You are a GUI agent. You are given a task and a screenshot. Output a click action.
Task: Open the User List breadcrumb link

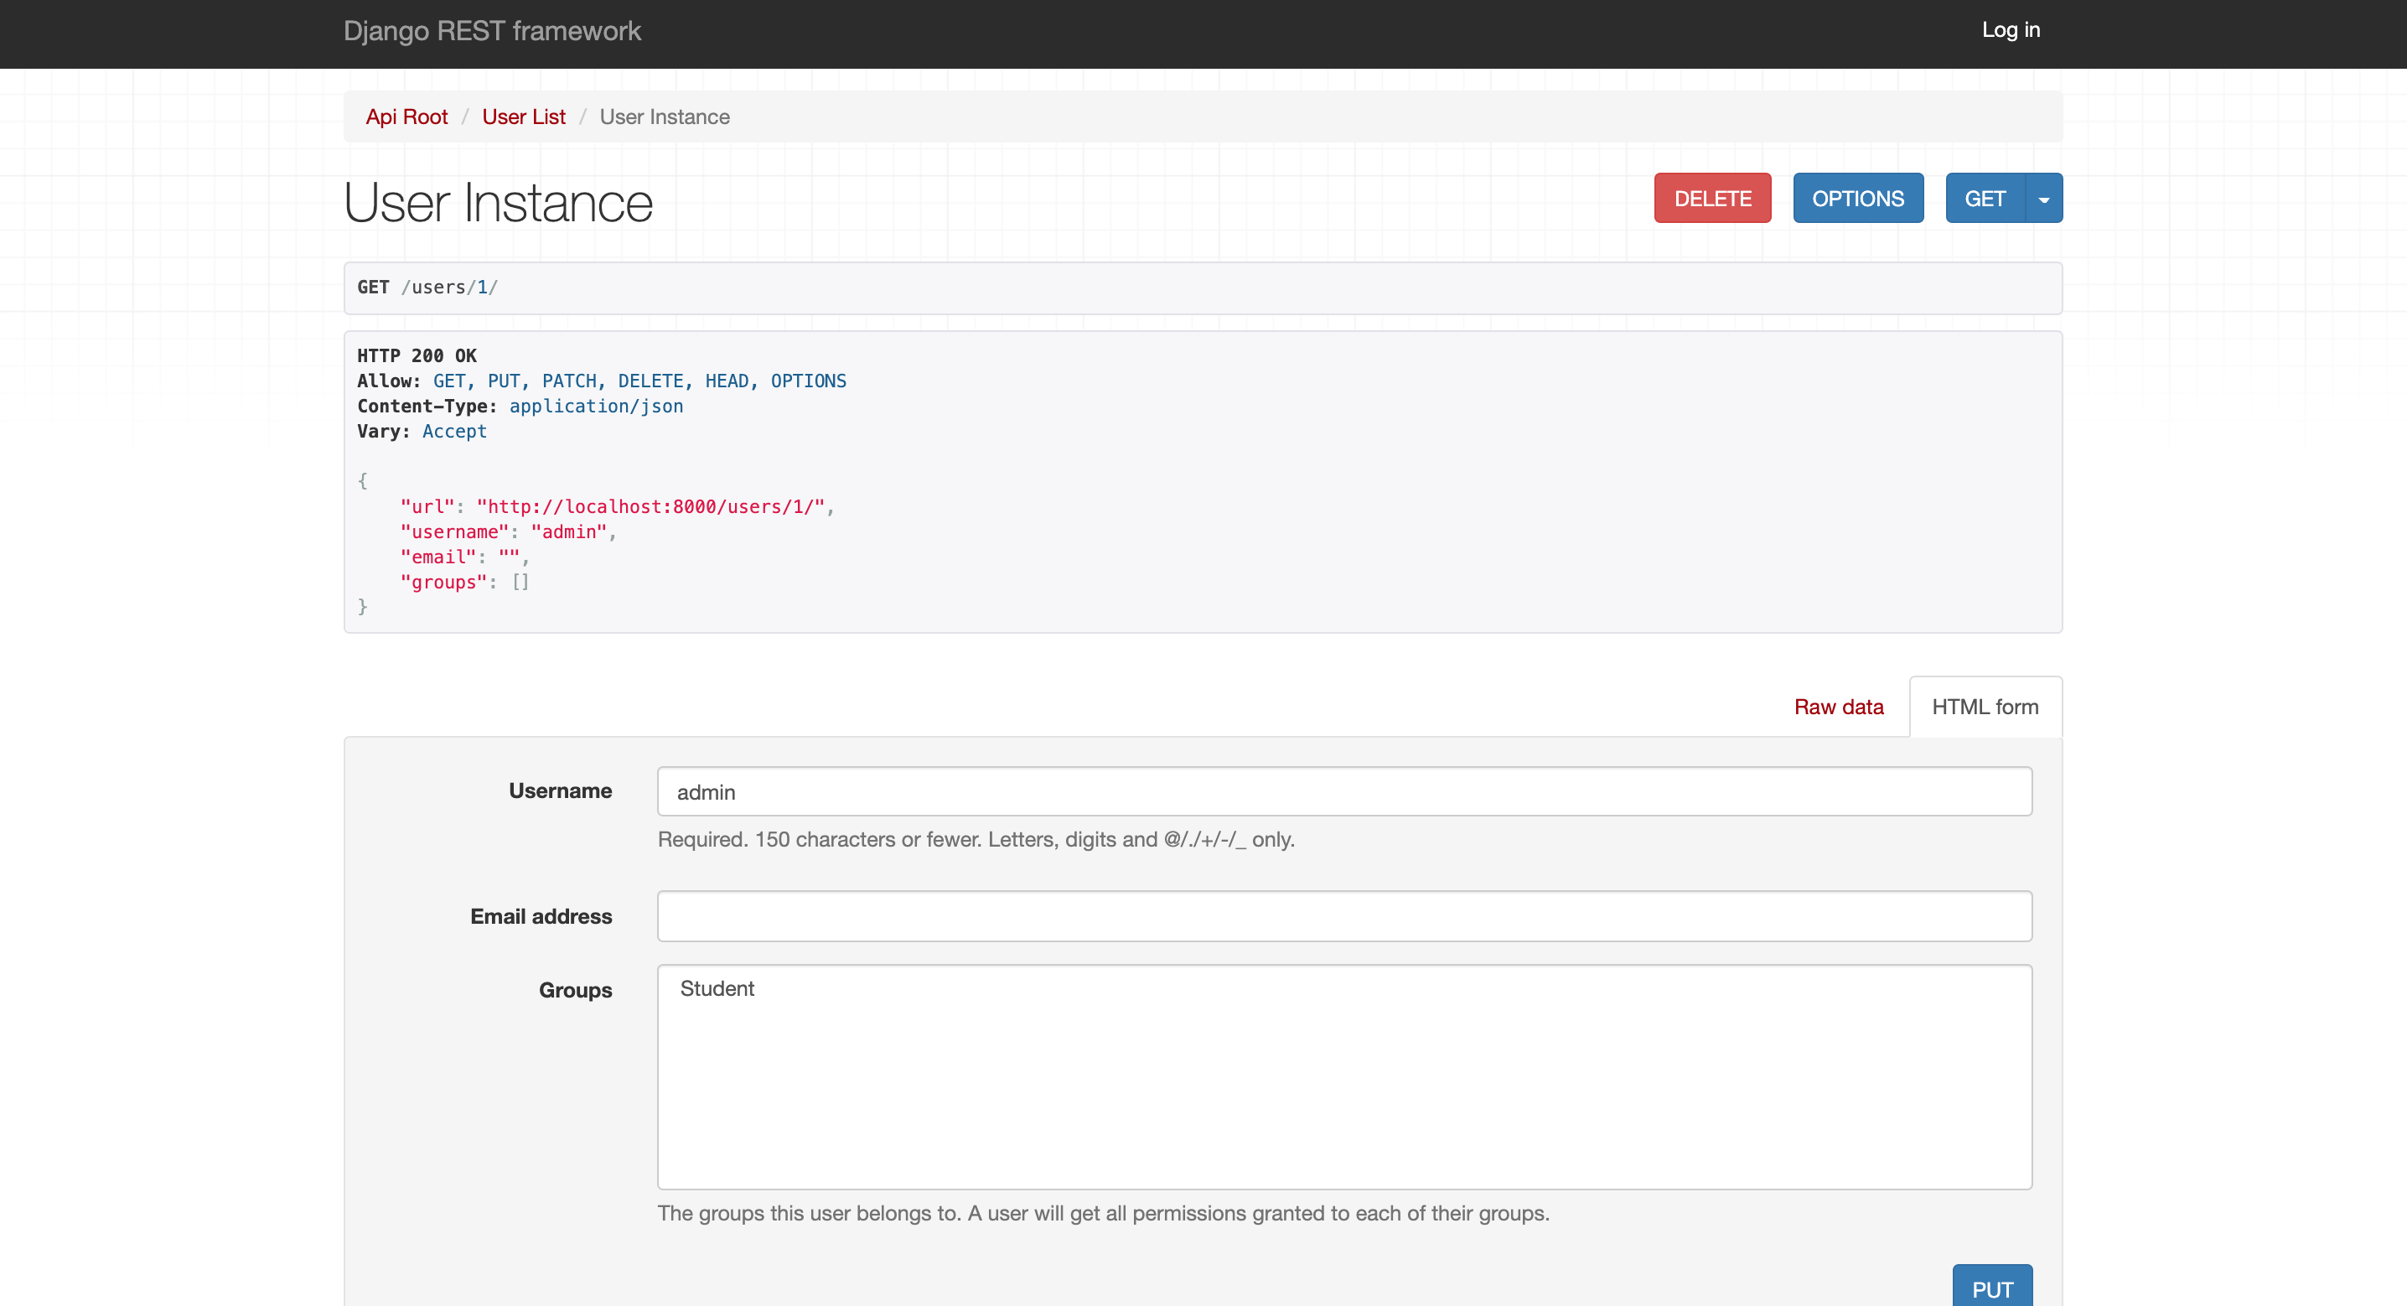click(523, 117)
